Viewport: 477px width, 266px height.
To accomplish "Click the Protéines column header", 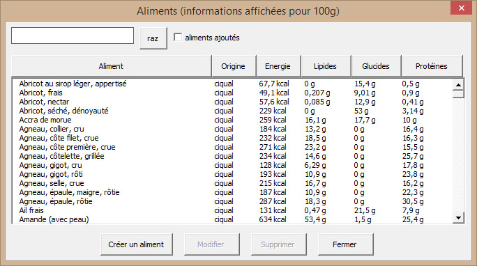I will [x=432, y=66].
